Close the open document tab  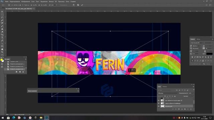(x=34, y=9)
